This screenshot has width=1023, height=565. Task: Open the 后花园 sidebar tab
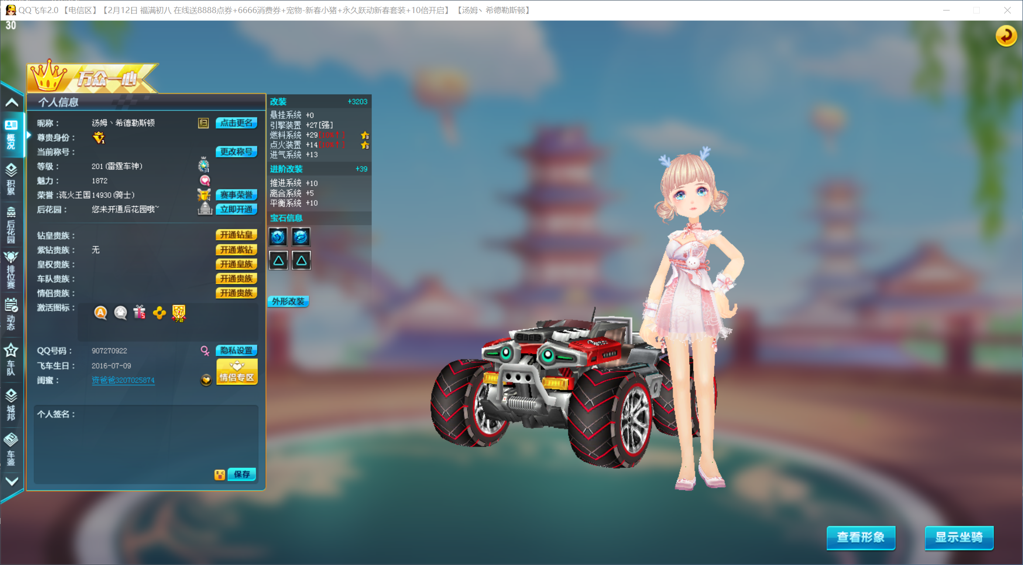click(x=11, y=225)
